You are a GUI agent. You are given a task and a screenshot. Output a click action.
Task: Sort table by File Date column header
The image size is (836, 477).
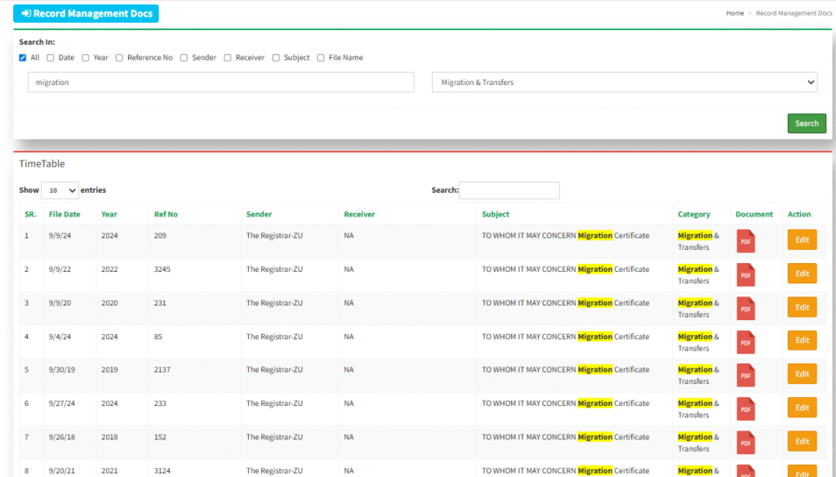pyautogui.click(x=64, y=215)
